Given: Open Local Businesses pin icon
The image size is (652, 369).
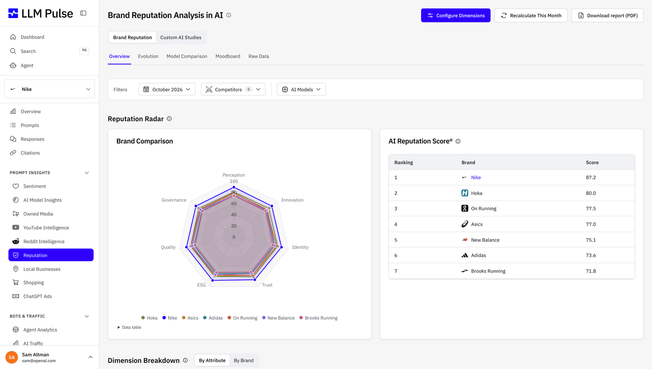Looking at the screenshot, I should (x=16, y=269).
